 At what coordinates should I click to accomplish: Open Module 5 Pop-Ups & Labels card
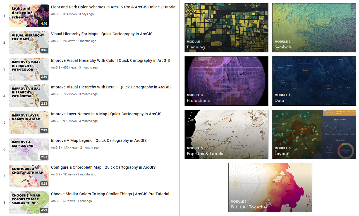click(x=226, y=134)
